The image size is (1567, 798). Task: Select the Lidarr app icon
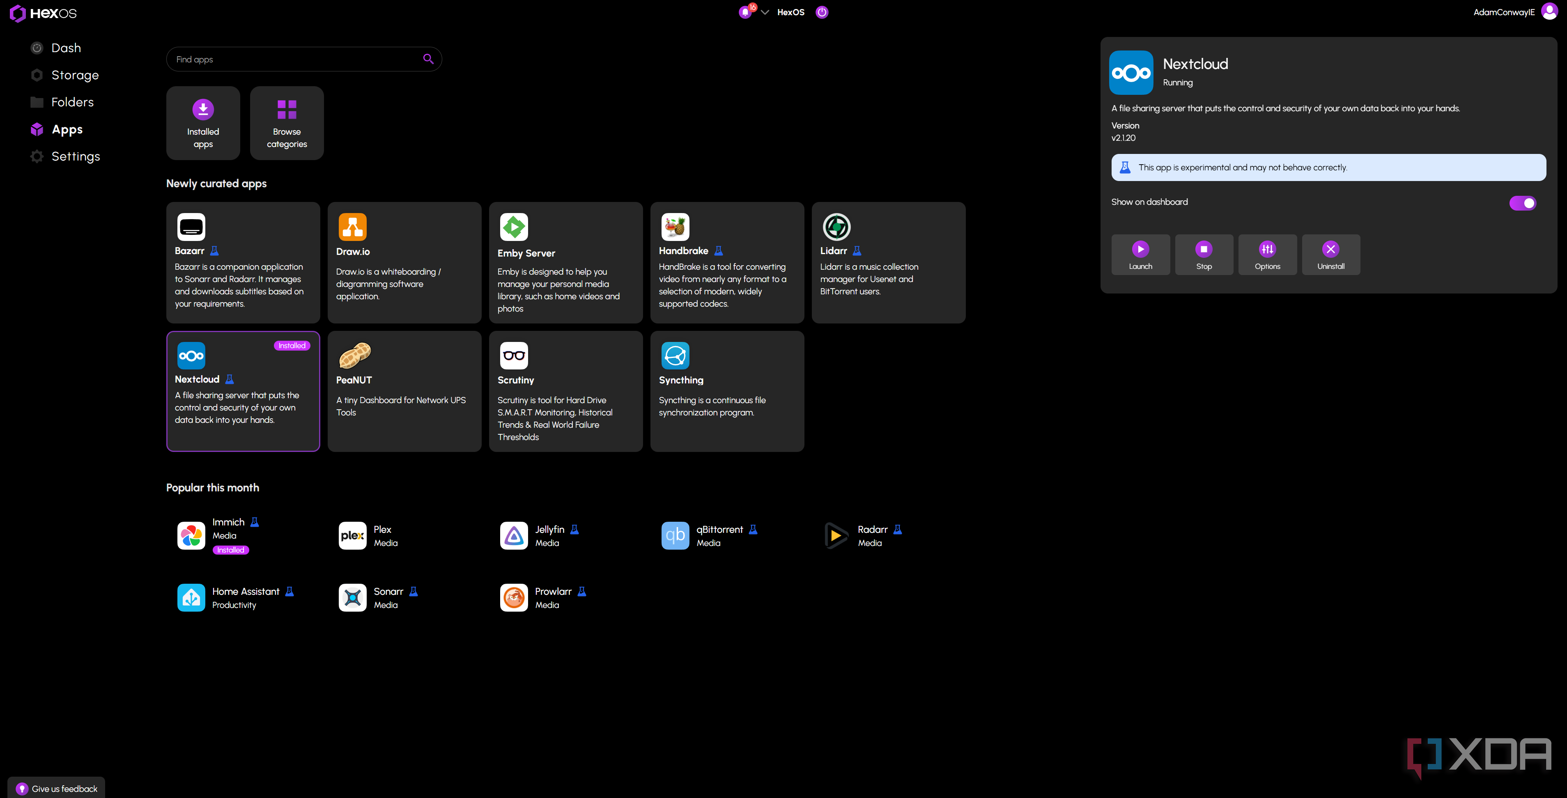(x=836, y=227)
